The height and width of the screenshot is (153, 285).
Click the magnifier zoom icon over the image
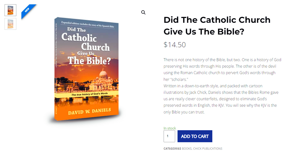click(143, 12)
